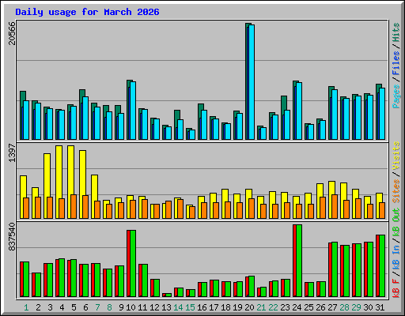Screen dimensions: 405x316
Task: Click the cyan pages bar for day 10
Action: click(133, 111)
